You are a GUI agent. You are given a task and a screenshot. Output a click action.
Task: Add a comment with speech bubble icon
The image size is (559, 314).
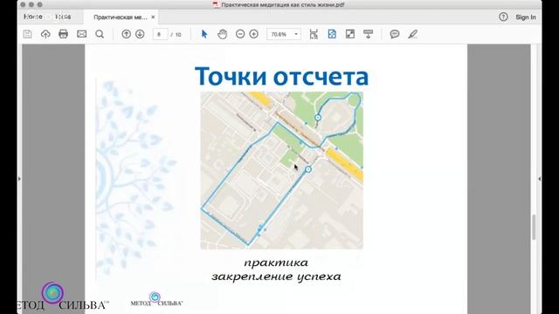coord(394,34)
